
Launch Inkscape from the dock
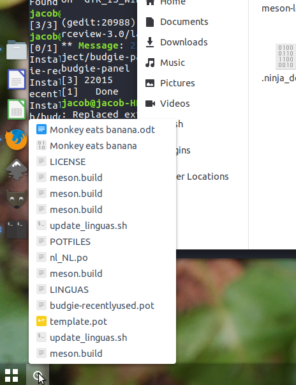(17, 169)
